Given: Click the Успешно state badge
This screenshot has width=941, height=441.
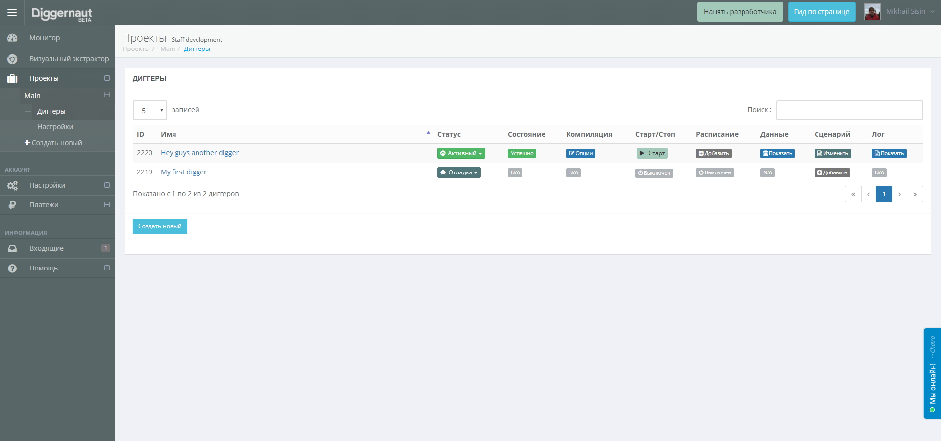Looking at the screenshot, I should click(x=522, y=153).
